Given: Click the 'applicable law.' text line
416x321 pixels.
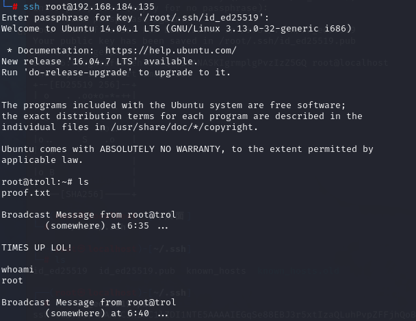Looking at the screenshot, I should coord(42,160).
